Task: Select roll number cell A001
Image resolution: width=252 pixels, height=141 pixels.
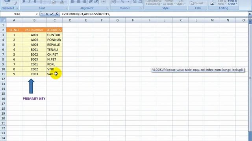Action: pos(34,35)
